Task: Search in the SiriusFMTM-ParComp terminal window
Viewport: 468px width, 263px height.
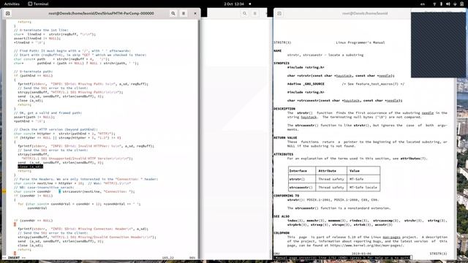Action: 173,13
